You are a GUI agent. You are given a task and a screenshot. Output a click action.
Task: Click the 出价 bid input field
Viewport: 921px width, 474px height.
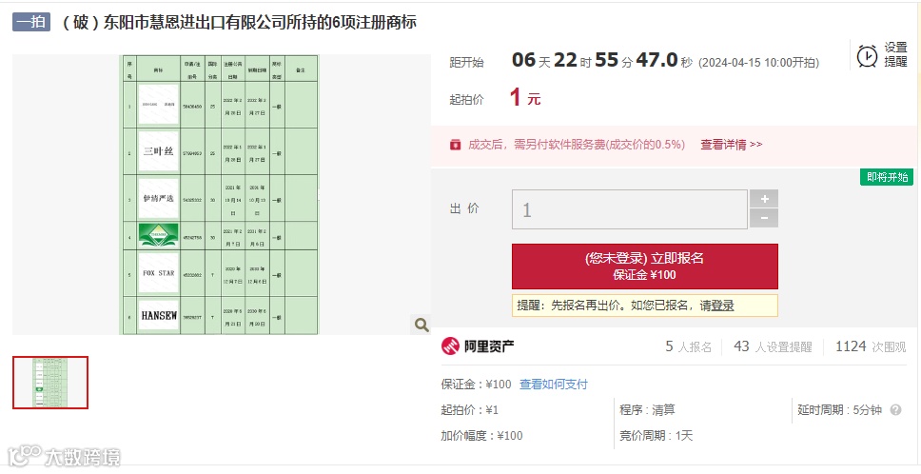point(630,209)
